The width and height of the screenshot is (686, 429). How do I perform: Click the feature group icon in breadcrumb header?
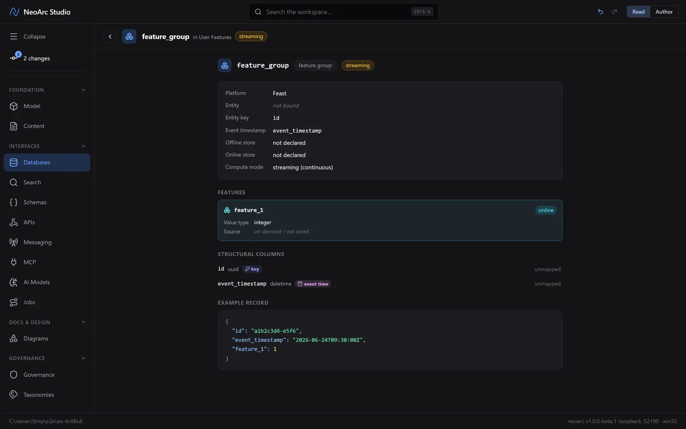point(129,36)
